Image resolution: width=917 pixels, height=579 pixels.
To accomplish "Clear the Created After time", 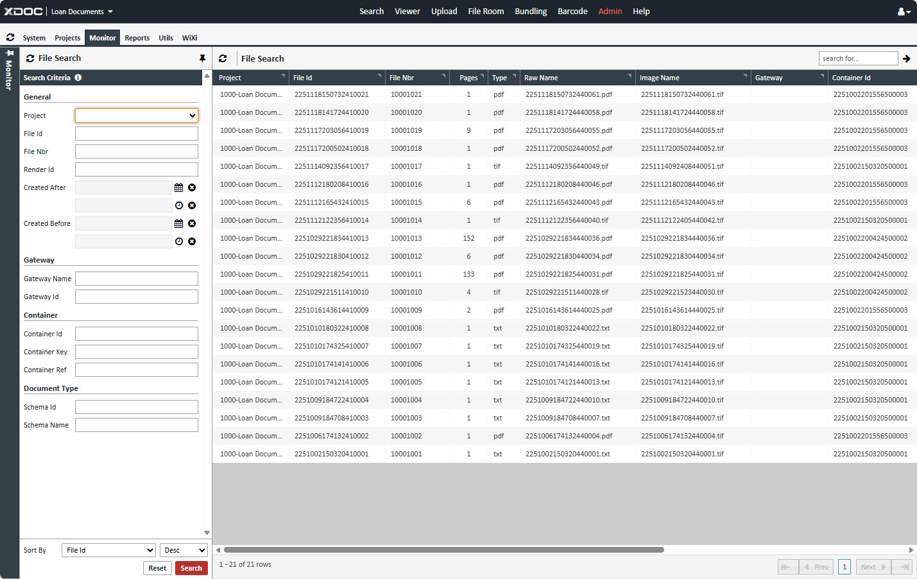I will (192, 205).
